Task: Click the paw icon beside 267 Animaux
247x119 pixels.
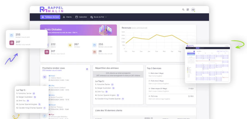Action: click(x=70, y=45)
